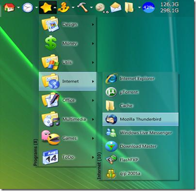This screenshot has width=196, height=191.
Task: Click the Internet submenu arrow
Action: click(x=93, y=81)
